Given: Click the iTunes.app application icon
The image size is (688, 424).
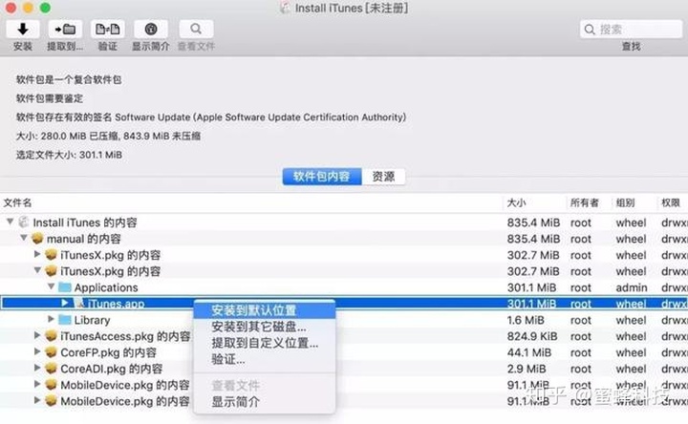Looking at the screenshot, I should (79, 303).
